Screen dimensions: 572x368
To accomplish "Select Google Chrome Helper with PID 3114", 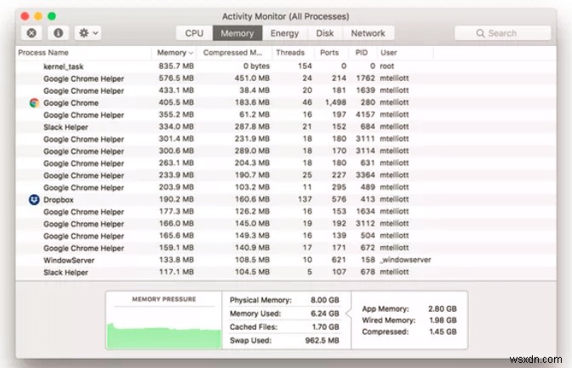I will [286, 151].
